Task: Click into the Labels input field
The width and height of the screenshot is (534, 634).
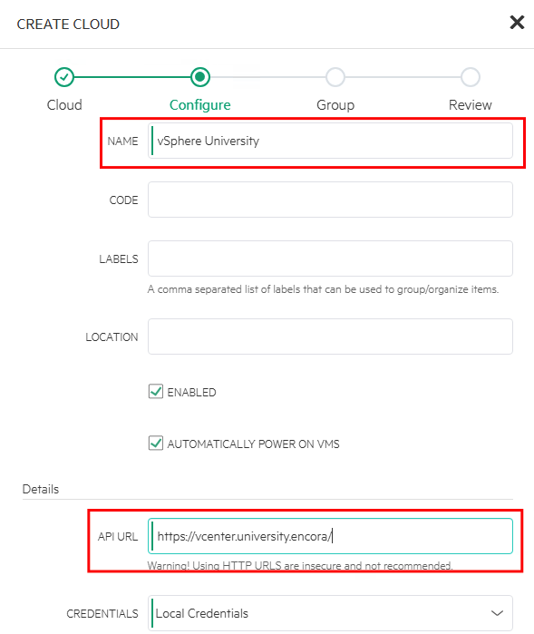Action: click(x=330, y=258)
